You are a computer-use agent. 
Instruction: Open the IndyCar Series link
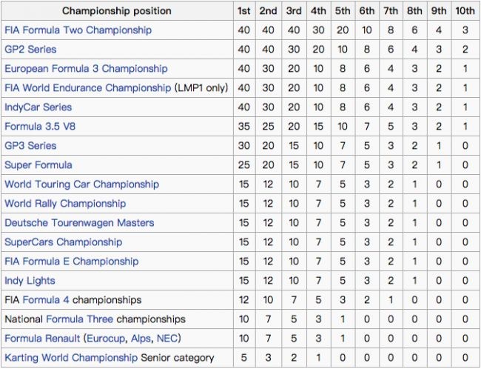click(x=38, y=107)
